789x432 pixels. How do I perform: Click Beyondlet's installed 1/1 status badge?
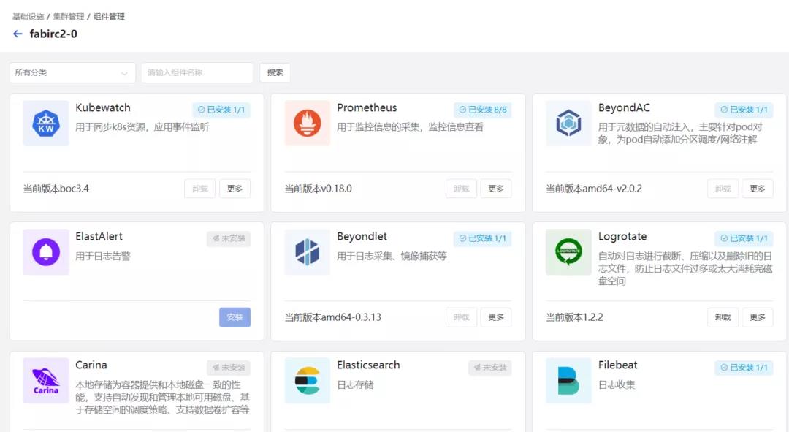pos(483,238)
